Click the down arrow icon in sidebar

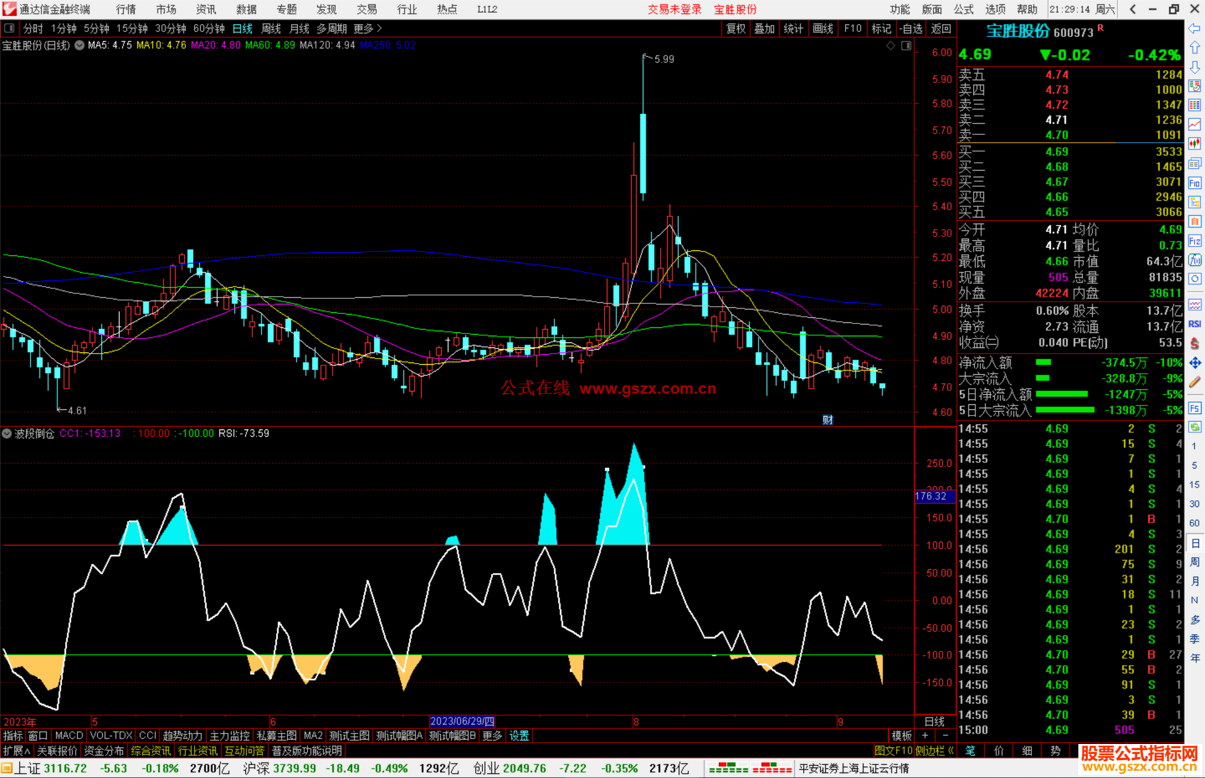[x=1194, y=67]
